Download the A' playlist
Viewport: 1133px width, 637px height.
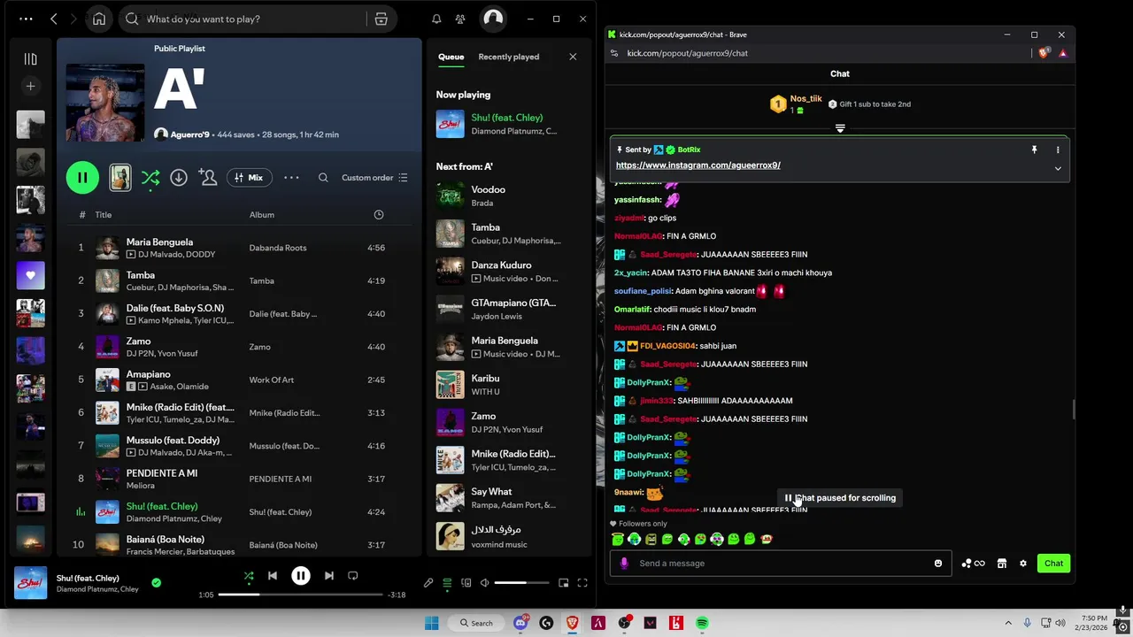point(179,178)
